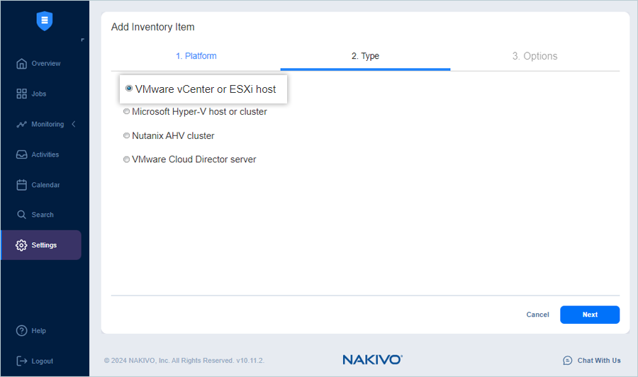Expand the Monitoring submenu chevron
Image resolution: width=638 pixels, height=377 pixels.
74,124
